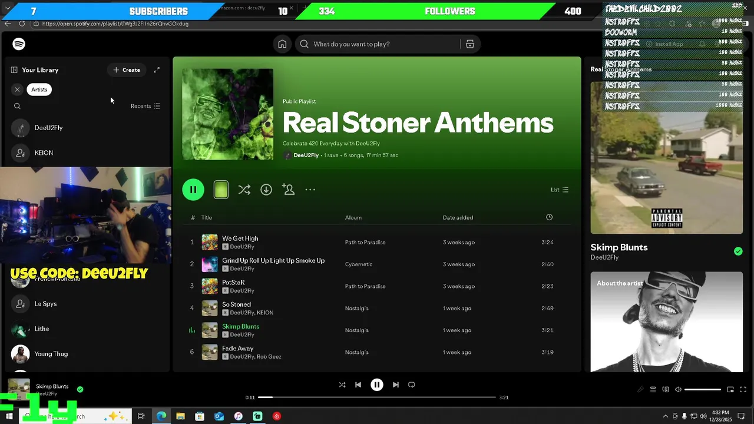Seek in the track progress bar
The image size is (754, 424).
(377, 397)
